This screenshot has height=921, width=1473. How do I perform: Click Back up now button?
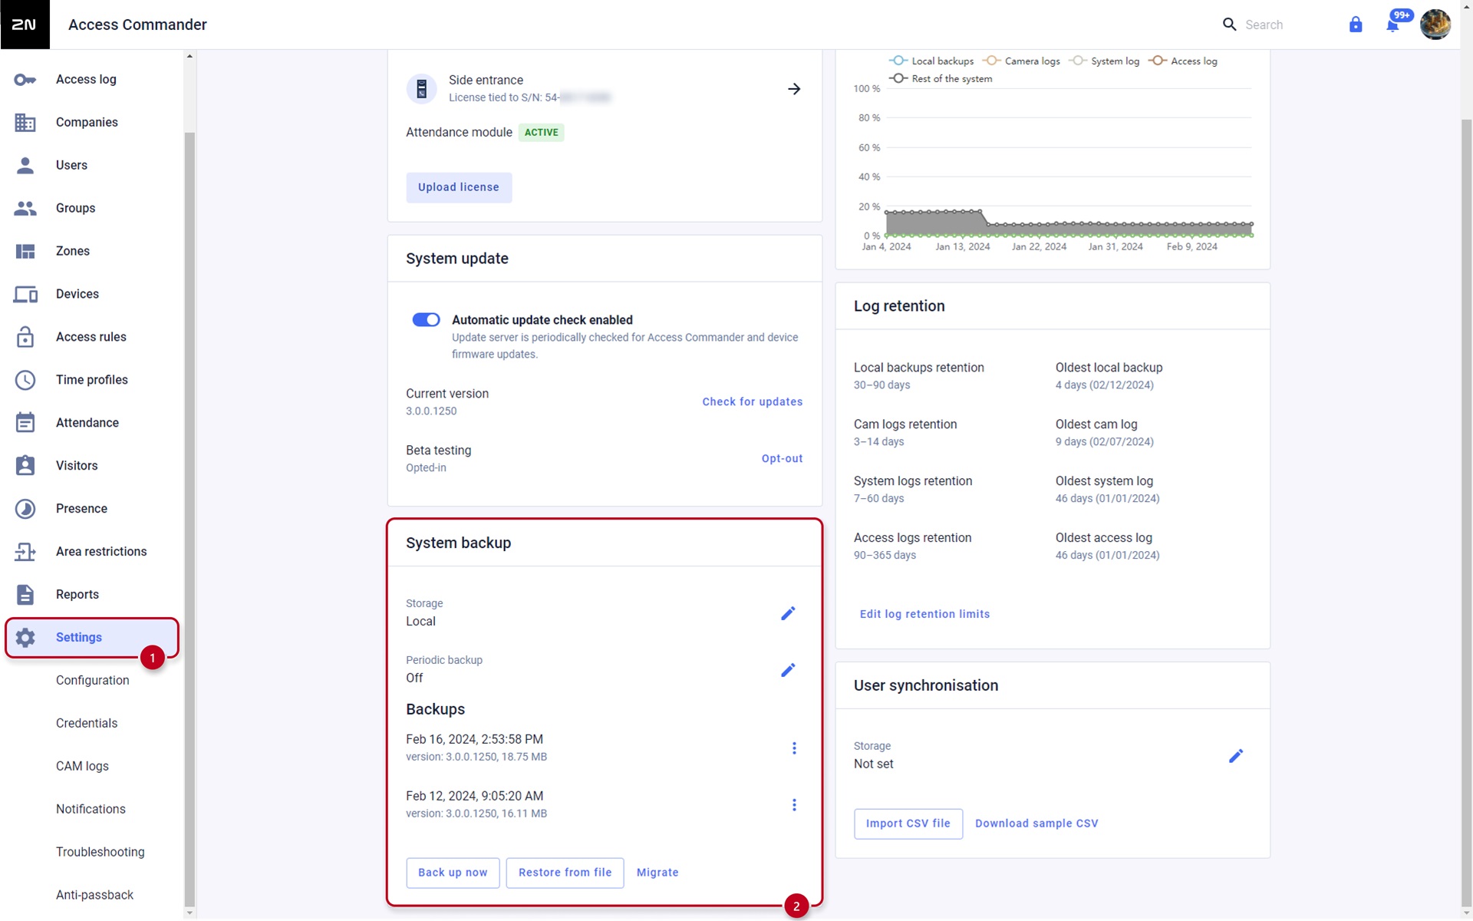coord(453,873)
